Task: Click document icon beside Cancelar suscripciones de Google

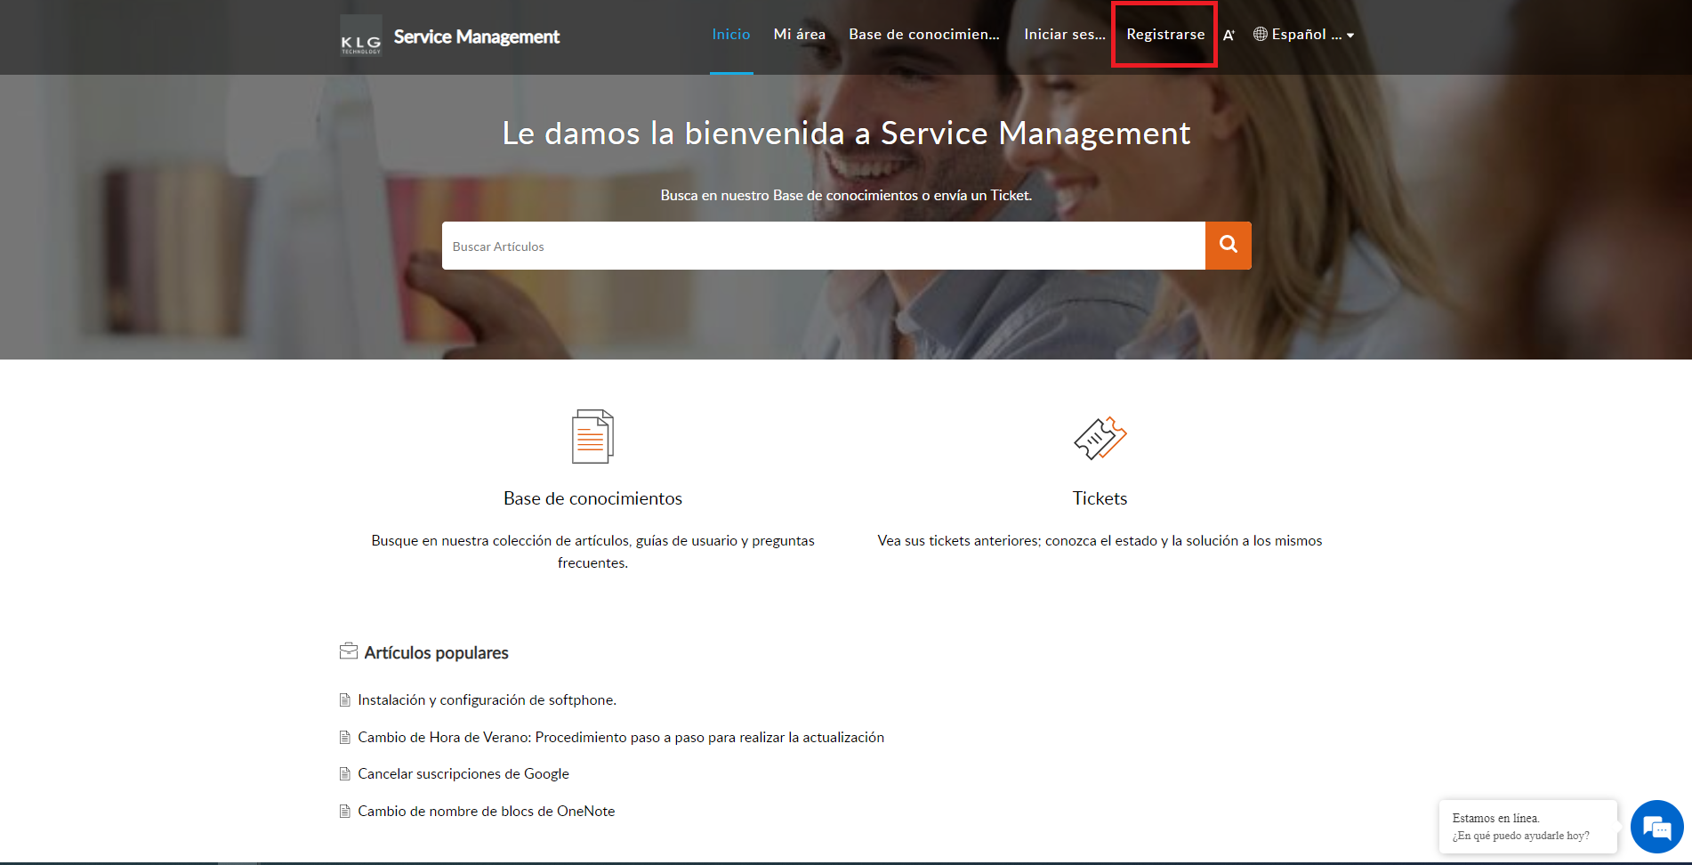Action: pyautogui.click(x=345, y=774)
